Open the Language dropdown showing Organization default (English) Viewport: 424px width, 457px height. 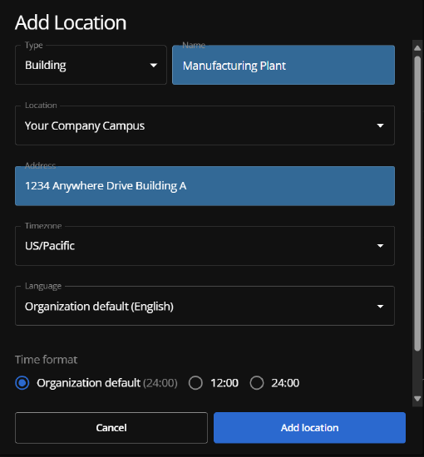[x=205, y=306]
